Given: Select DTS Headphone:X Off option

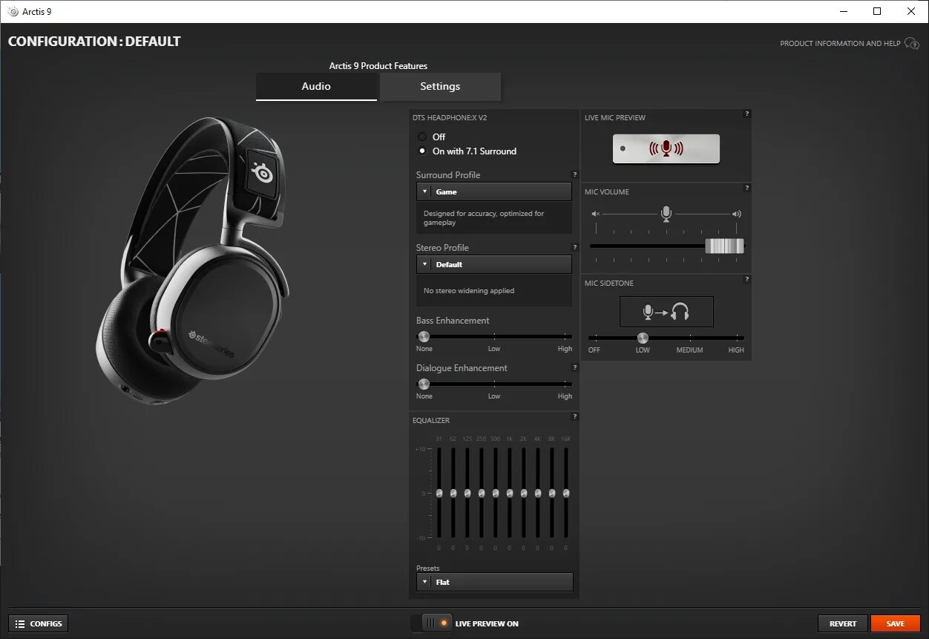Looking at the screenshot, I should pyautogui.click(x=422, y=137).
